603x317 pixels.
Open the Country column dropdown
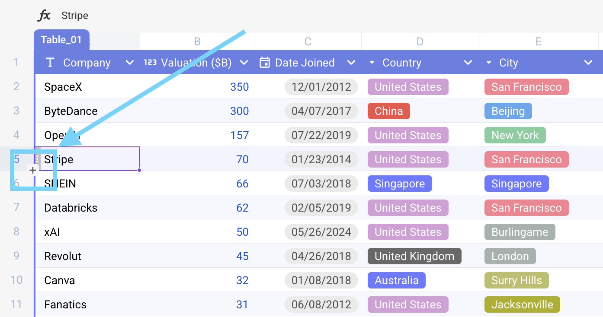coord(468,62)
